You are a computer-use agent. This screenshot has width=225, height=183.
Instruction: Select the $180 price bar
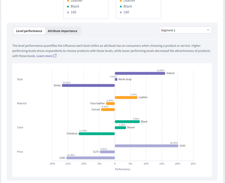(91, 158)
